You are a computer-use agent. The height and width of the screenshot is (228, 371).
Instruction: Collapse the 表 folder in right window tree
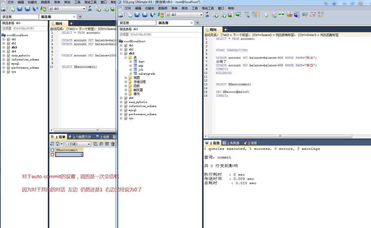click(x=126, y=57)
